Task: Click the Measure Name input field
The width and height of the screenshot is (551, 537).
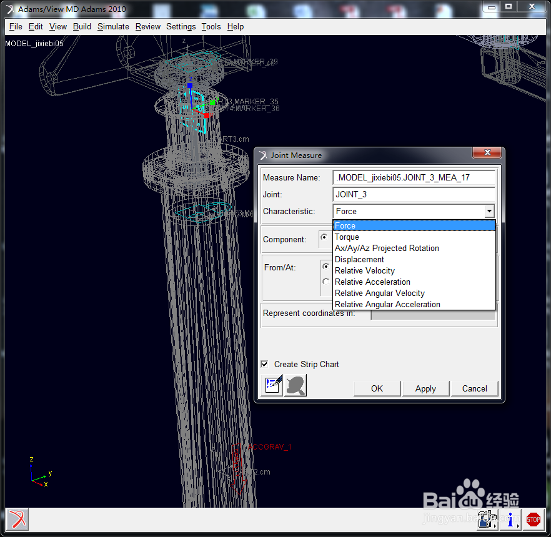Action: [x=414, y=178]
